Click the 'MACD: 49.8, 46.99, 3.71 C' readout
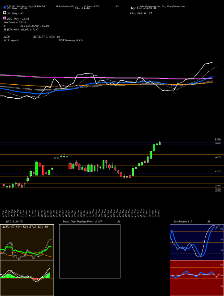The width and height of the screenshot is (224, 296). [21, 30]
